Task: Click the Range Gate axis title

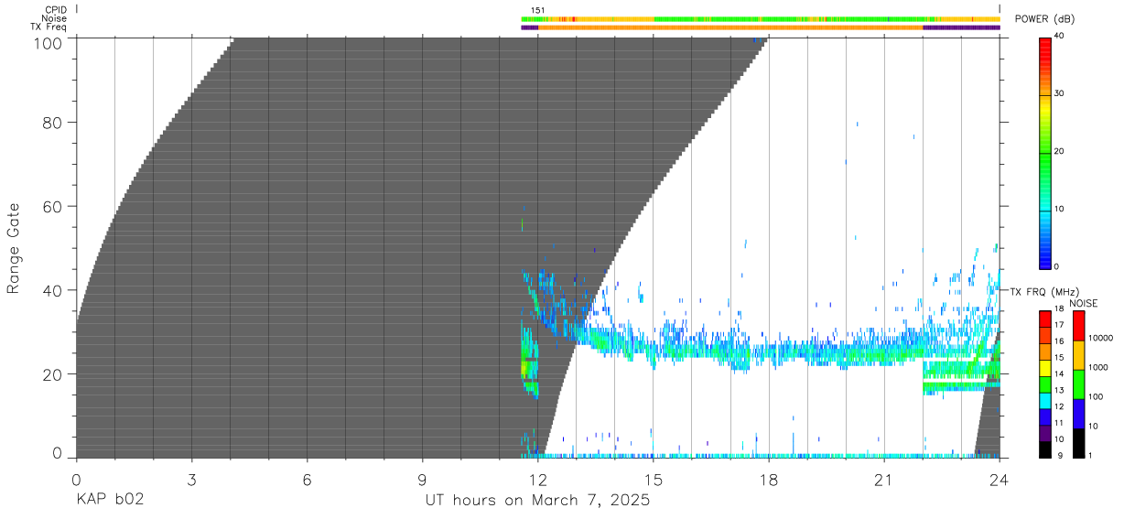Action: point(14,248)
